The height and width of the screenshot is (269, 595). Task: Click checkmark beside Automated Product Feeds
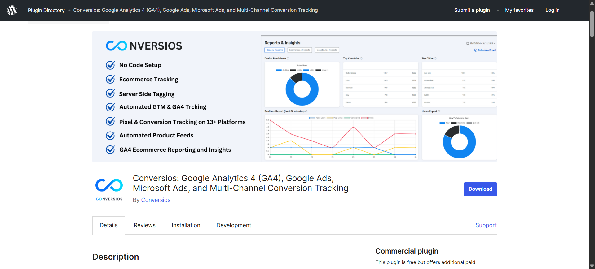click(x=110, y=136)
